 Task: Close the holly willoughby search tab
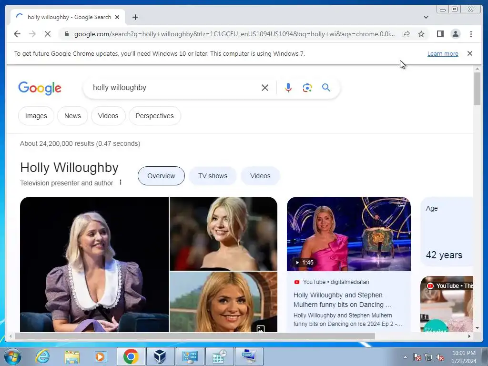(117, 17)
